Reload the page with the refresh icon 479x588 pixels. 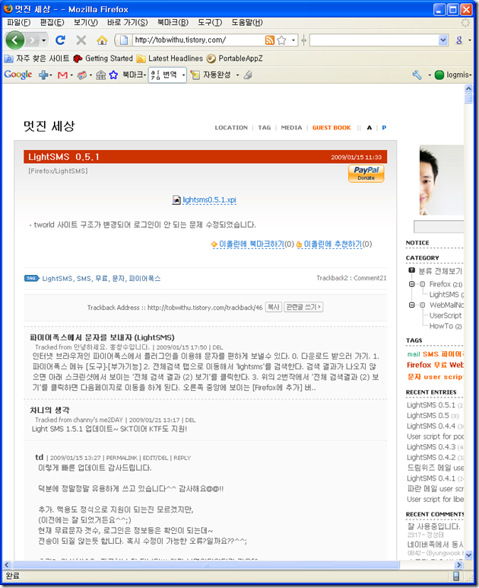pyautogui.click(x=60, y=40)
